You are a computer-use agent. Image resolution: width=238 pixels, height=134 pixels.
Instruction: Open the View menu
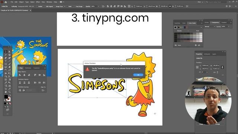43,2
